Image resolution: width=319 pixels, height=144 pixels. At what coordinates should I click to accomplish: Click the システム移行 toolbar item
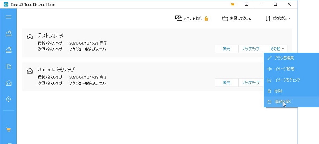click(x=192, y=18)
